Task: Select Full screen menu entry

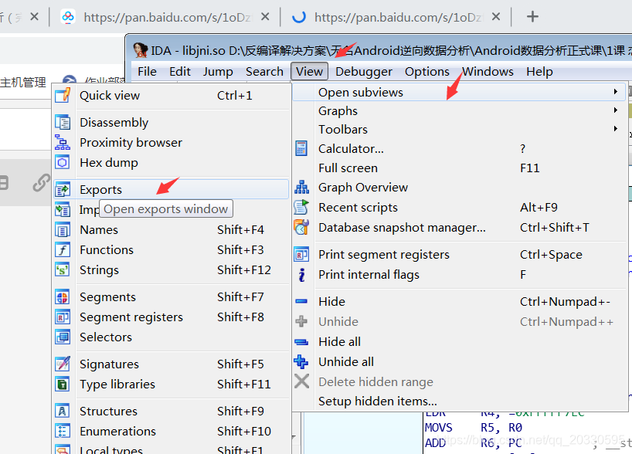Action: pos(460,168)
